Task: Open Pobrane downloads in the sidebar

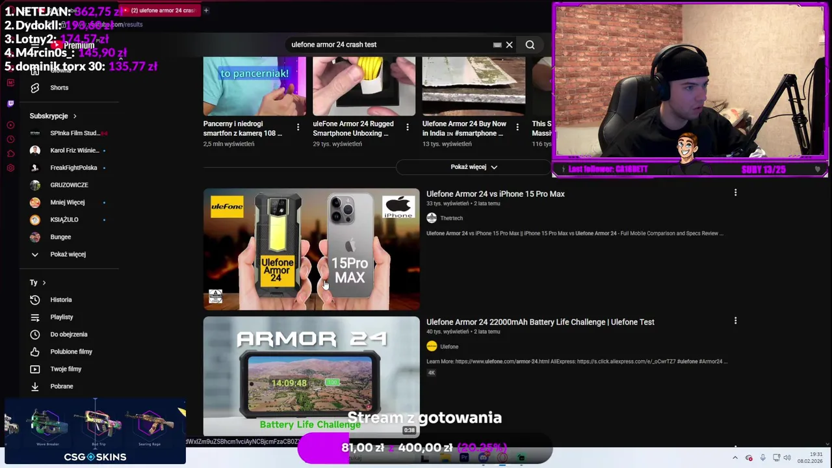Action: (x=62, y=386)
